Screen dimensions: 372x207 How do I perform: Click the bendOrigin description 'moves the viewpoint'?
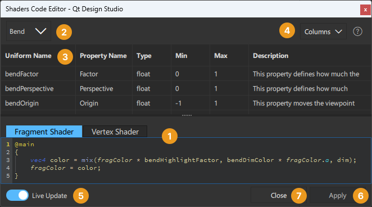[x=310, y=103]
